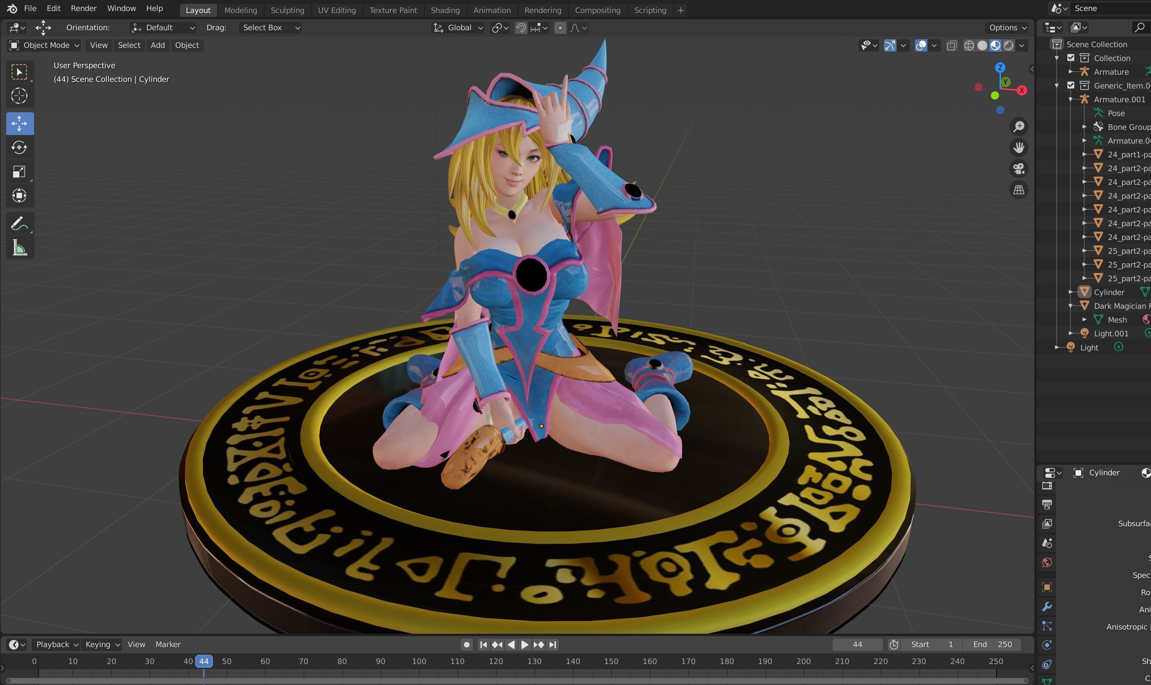The height and width of the screenshot is (685, 1151).
Task: Activate the Transform tool
Action: 19,196
